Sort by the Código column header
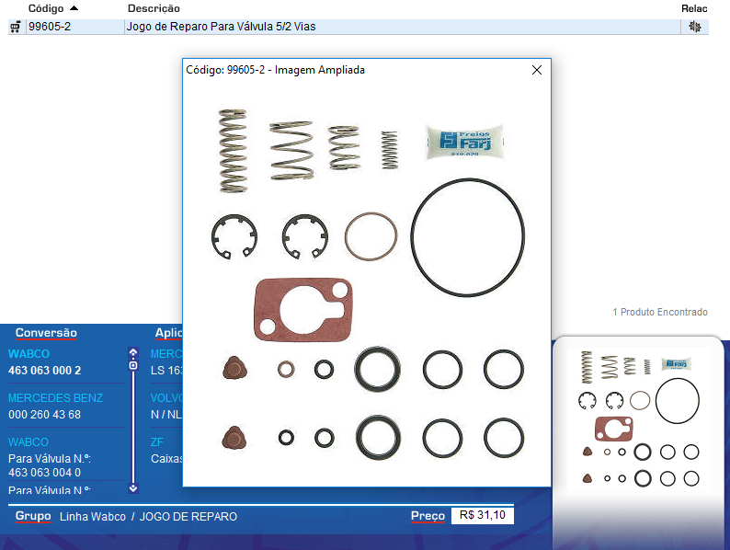 pyautogui.click(x=46, y=8)
